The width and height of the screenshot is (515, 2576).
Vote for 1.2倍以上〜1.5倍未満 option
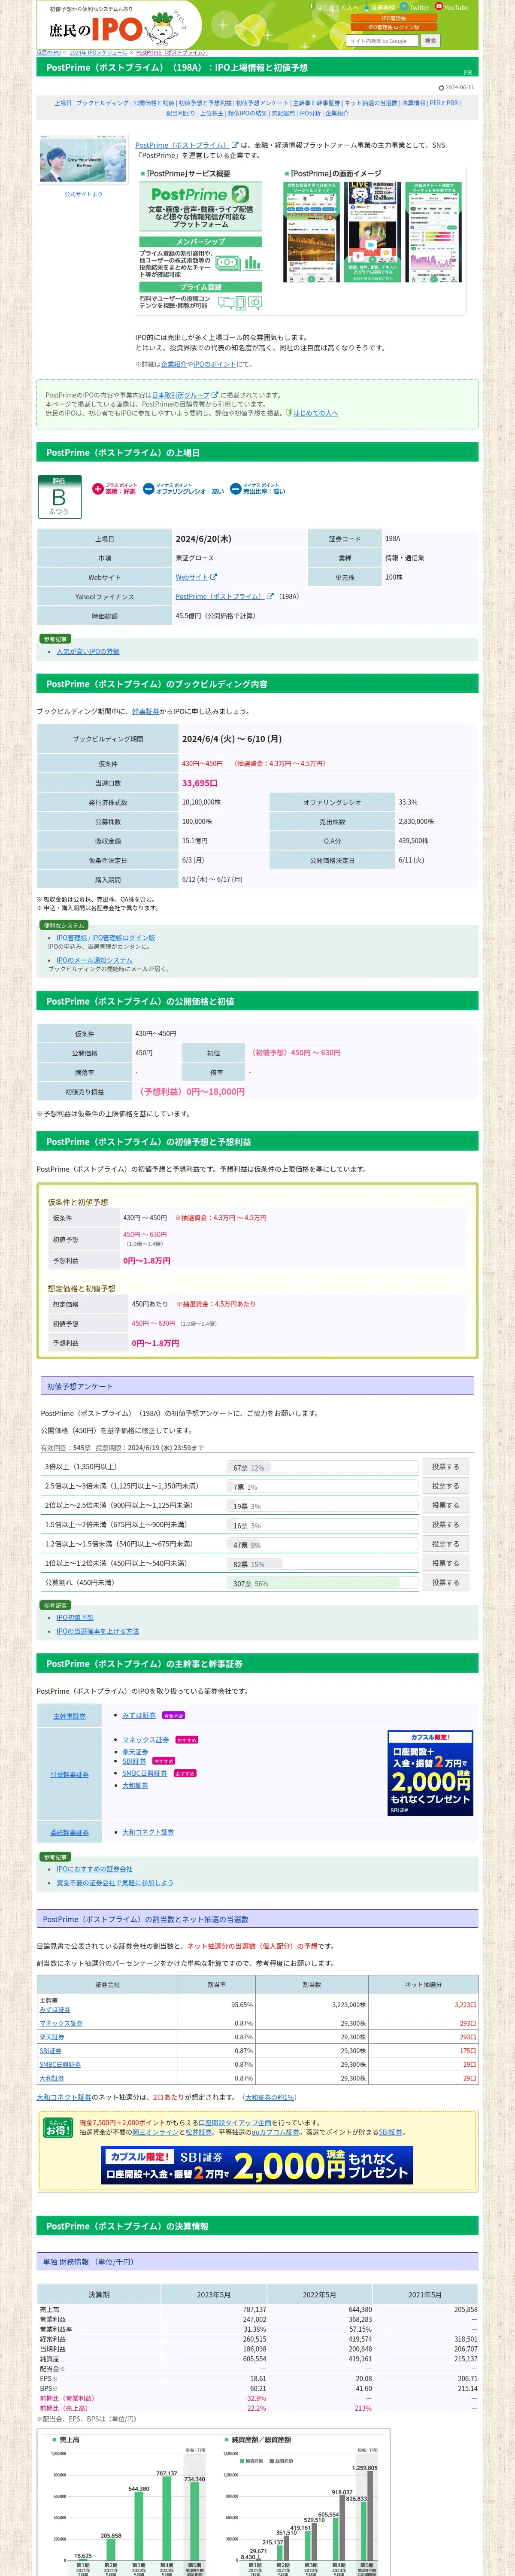(x=445, y=1543)
